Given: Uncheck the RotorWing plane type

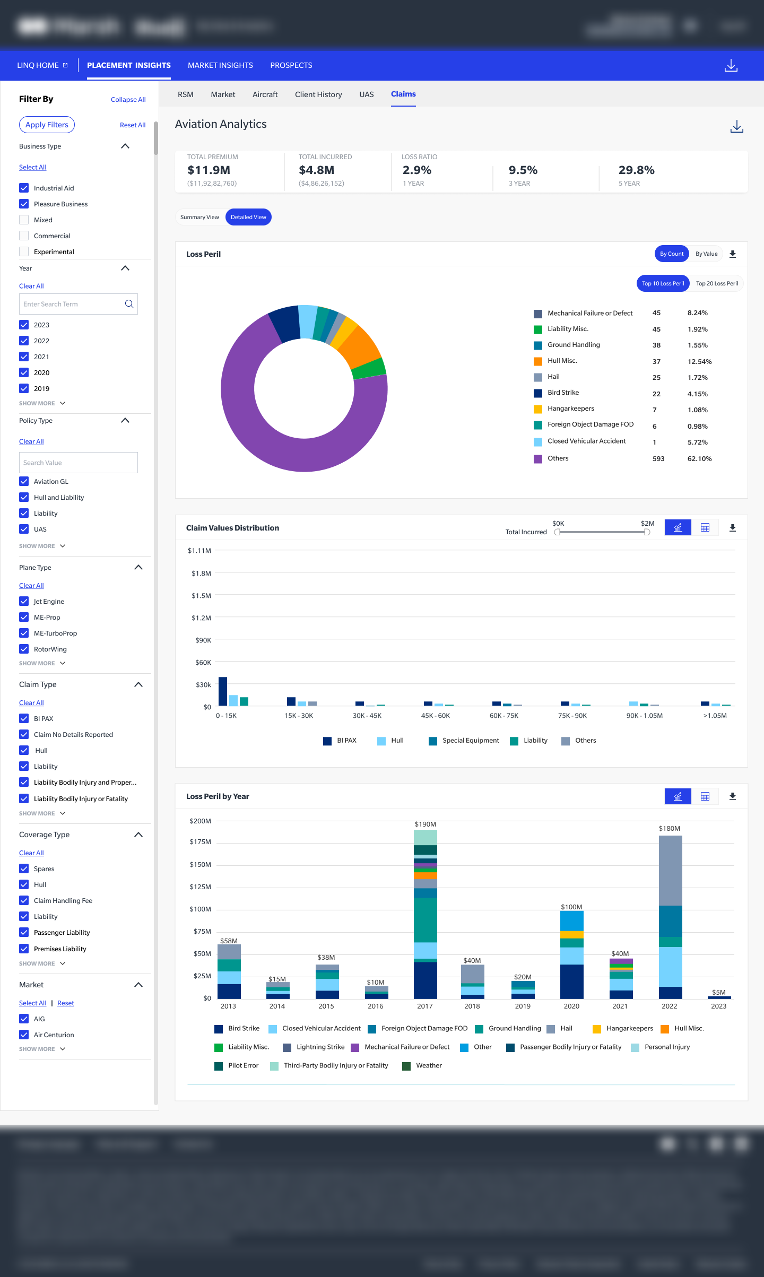Looking at the screenshot, I should (24, 649).
